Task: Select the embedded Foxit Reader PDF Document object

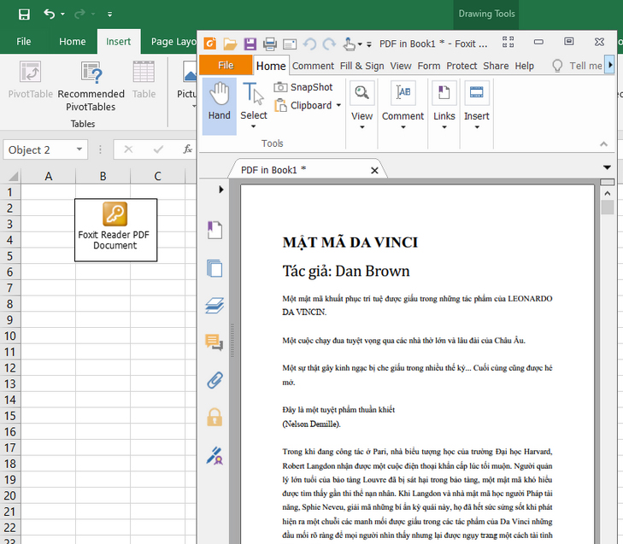Action: point(115,230)
